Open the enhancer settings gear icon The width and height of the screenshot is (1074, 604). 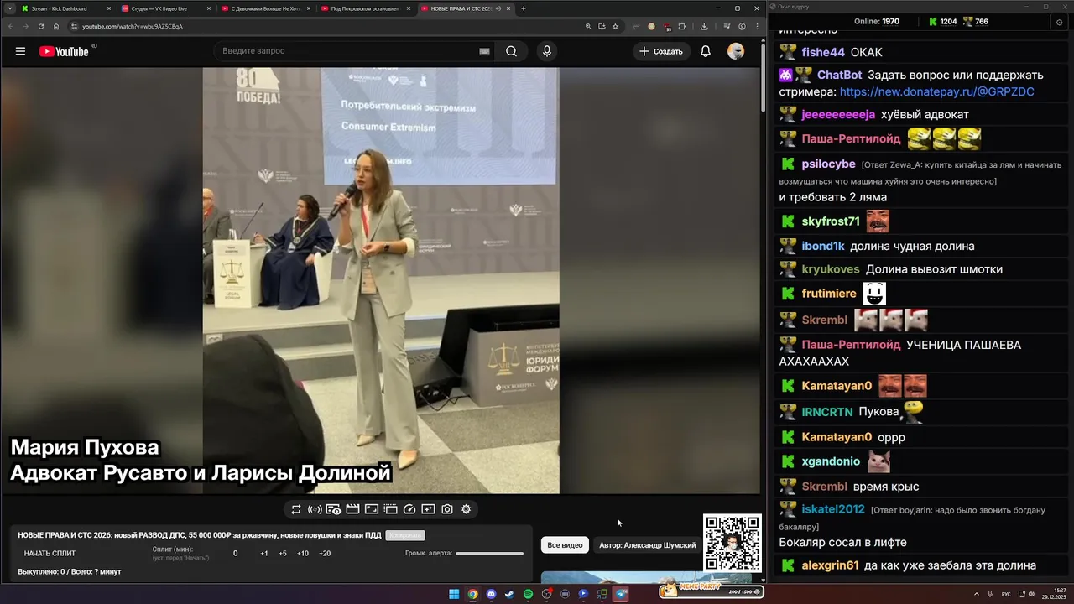(x=467, y=509)
